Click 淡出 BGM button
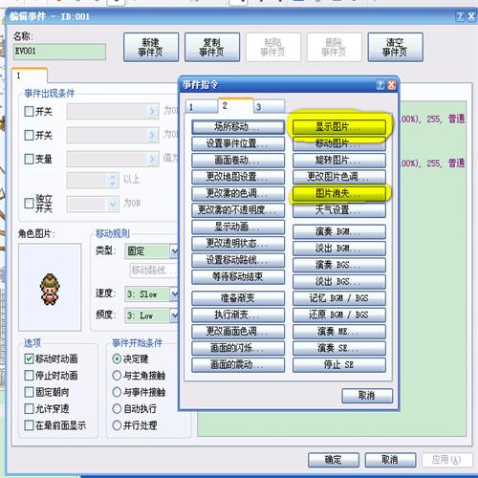 click(339, 249)
